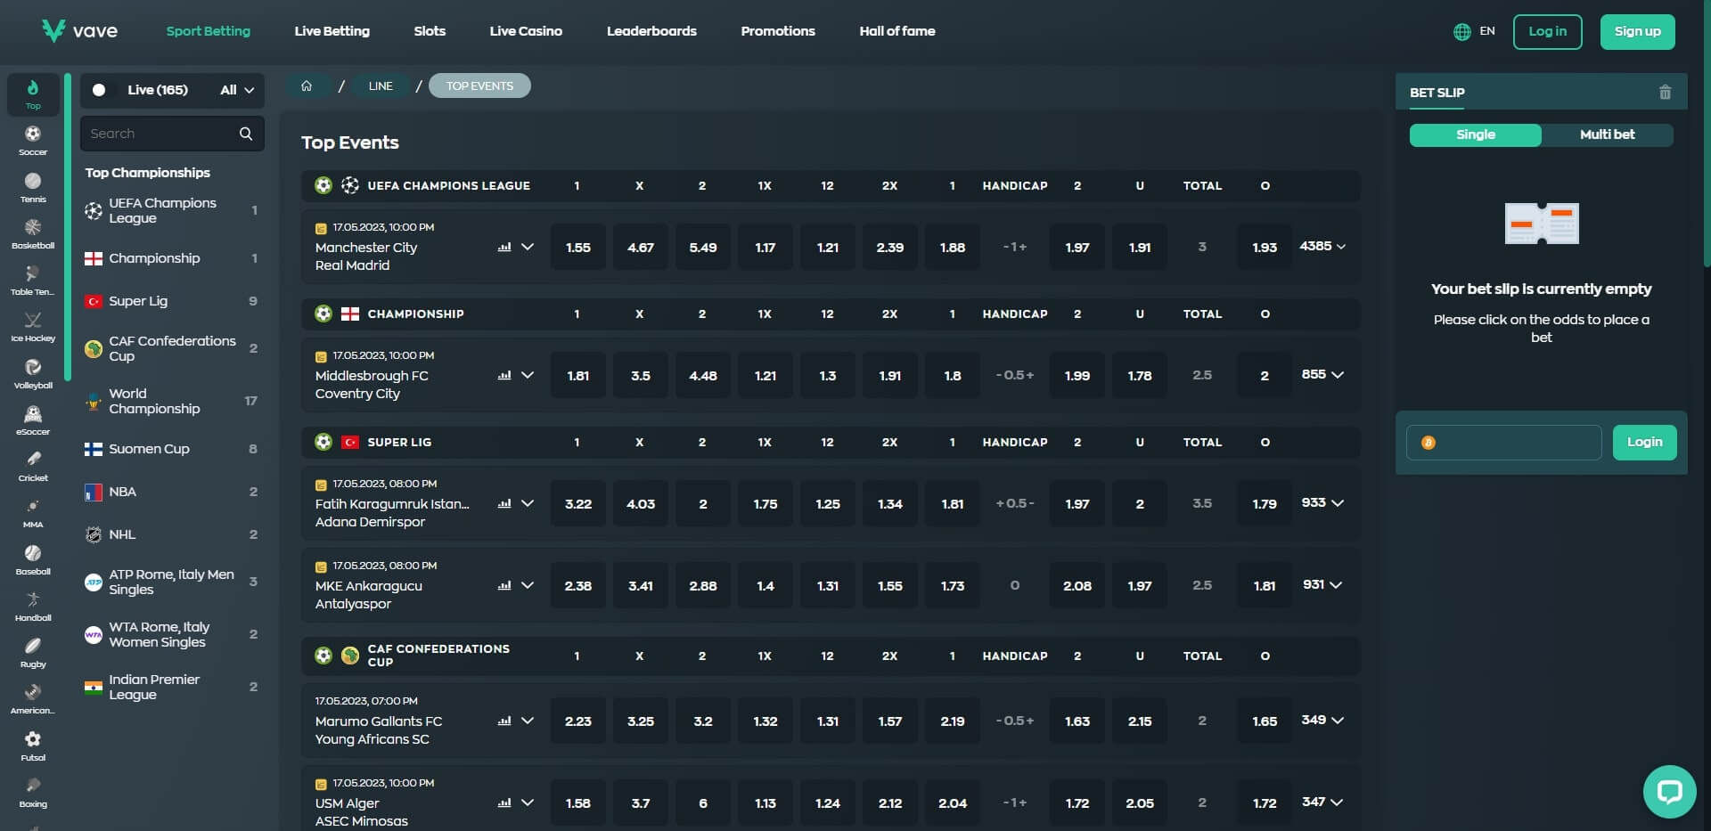Screen dimensions: 1711x831
Task: Switch bet slip to Multi bet
Action: pyautogui.click(x=1607, y=134)
